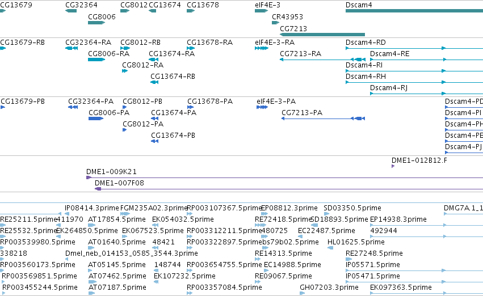483x296 pixels.
Task: Select the HL01625.5prime EST label
Action: [x=356, y=242]
